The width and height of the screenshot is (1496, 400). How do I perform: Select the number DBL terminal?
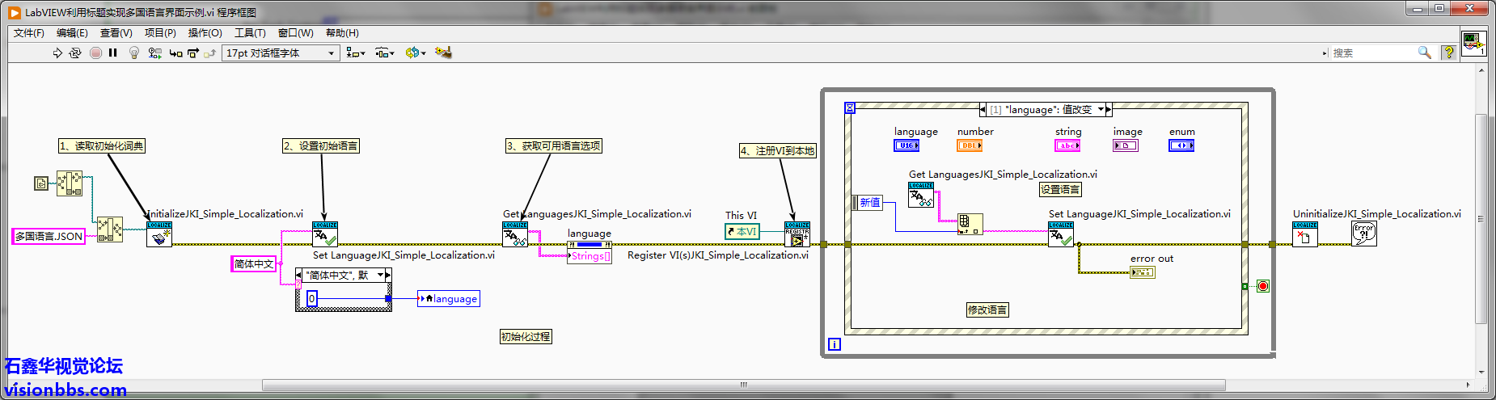[970, 145]
